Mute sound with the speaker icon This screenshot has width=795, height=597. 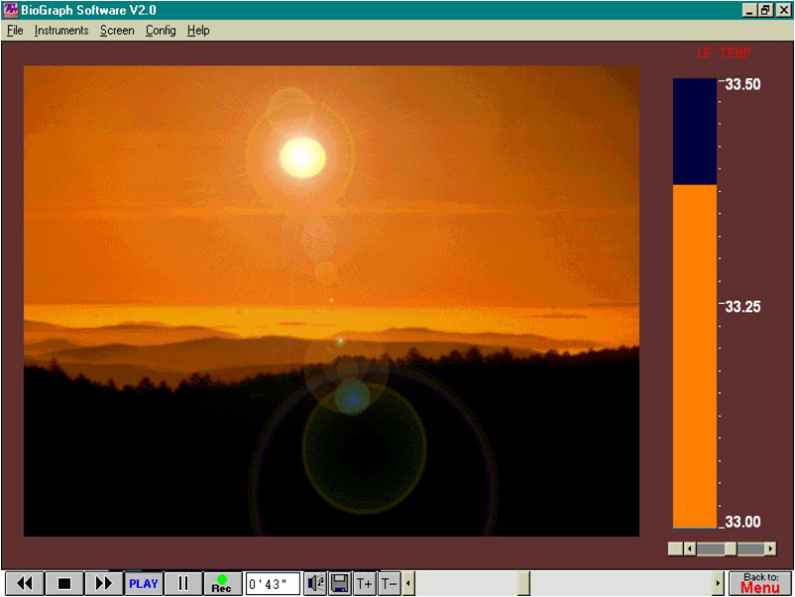[315, 583]
